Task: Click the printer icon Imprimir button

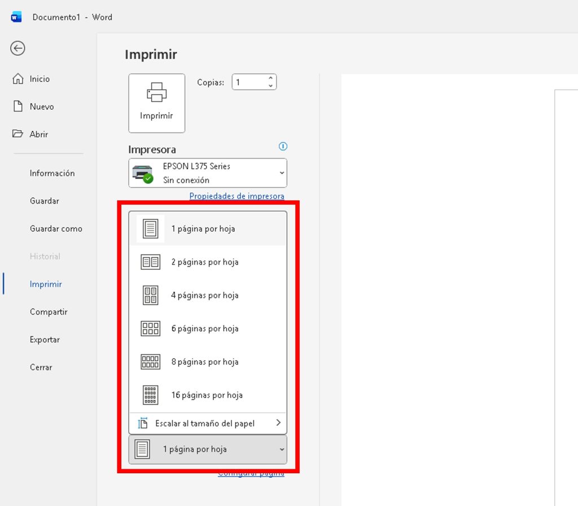Action: click(156, 103)
